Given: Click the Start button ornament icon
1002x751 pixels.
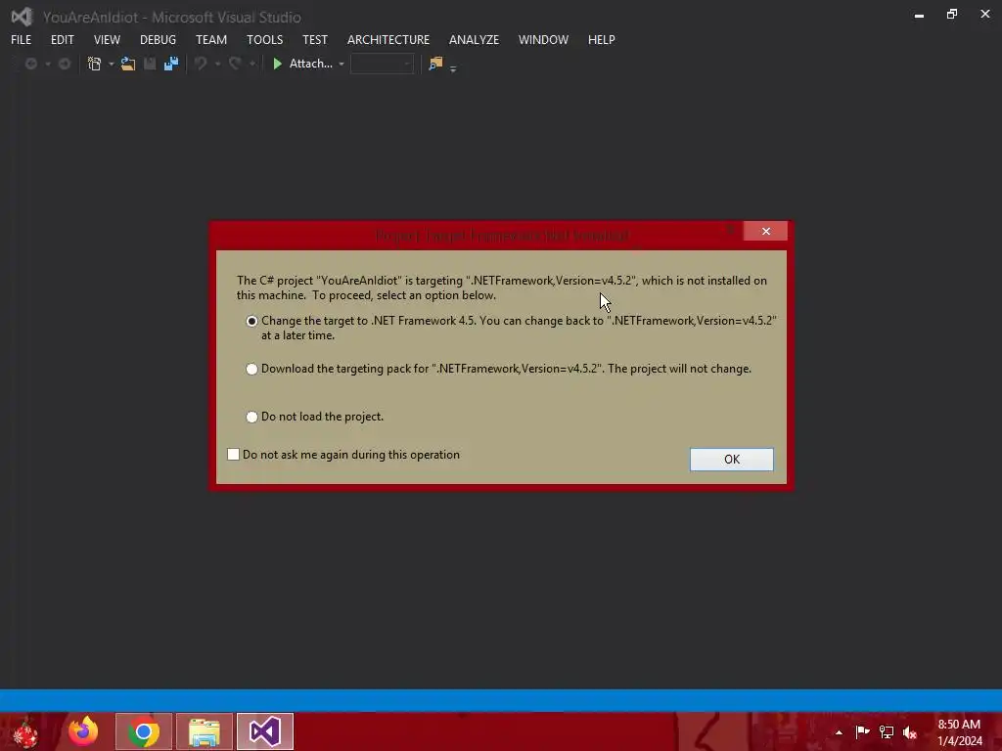Looking at the screenshot, I should tap(25, 733).
